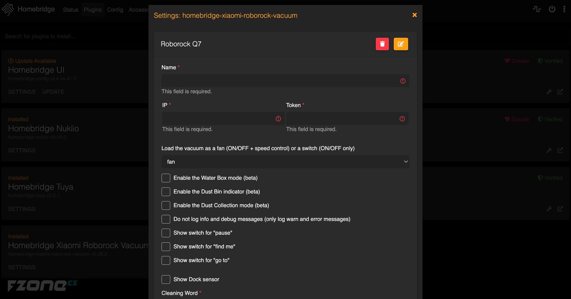Click the wrench icon for Homebridge Nukiio
Viewport: 571px width, 299px height.
click(549, 150)
